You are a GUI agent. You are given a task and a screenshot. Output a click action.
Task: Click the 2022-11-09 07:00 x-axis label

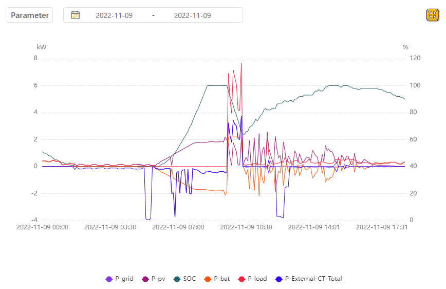(178, 227)
